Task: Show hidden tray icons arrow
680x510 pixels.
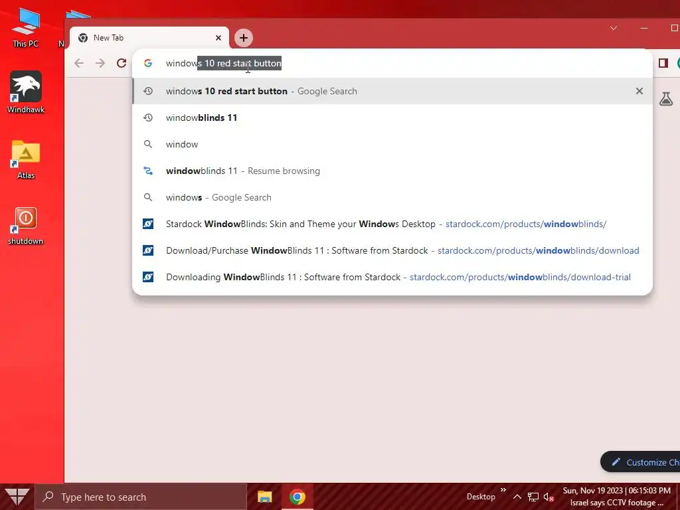Action: [x=517, y=497]
